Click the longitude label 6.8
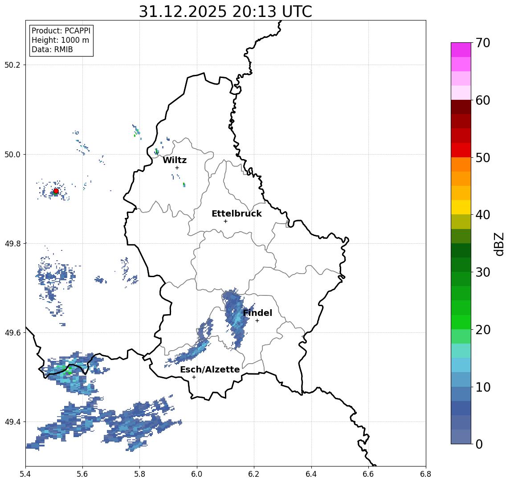 point(426,474)
